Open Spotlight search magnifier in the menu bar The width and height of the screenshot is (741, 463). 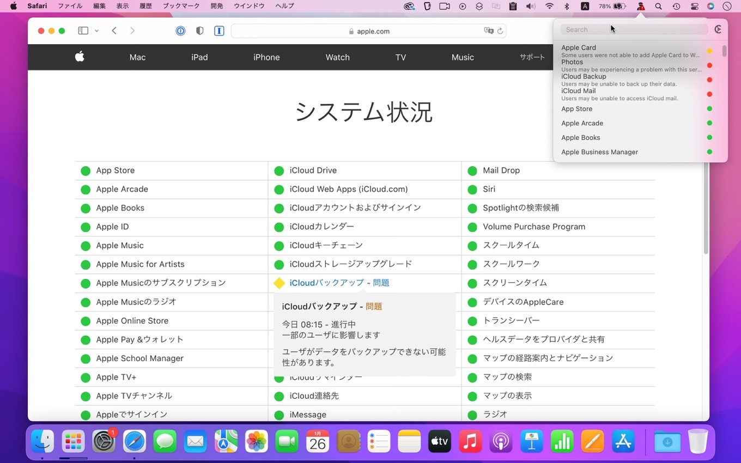pyautogui.click(x=658, y=7)
